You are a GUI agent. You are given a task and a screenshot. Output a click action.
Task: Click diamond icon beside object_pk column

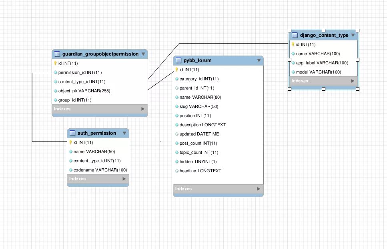(x=56, y=91)
